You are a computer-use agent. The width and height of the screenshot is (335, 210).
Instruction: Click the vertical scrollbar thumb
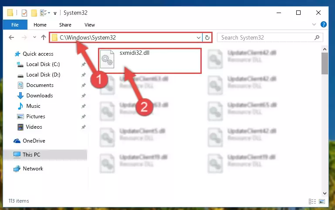(325, 63)
